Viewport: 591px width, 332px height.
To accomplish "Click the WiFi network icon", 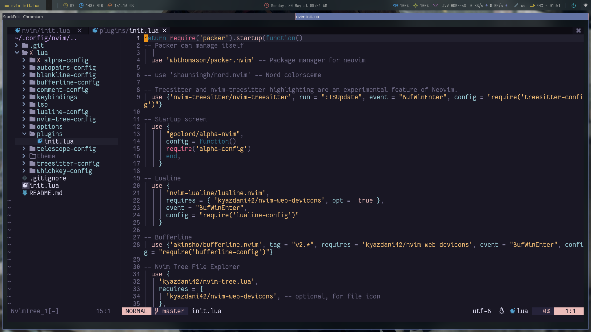I will click(435, 6).
